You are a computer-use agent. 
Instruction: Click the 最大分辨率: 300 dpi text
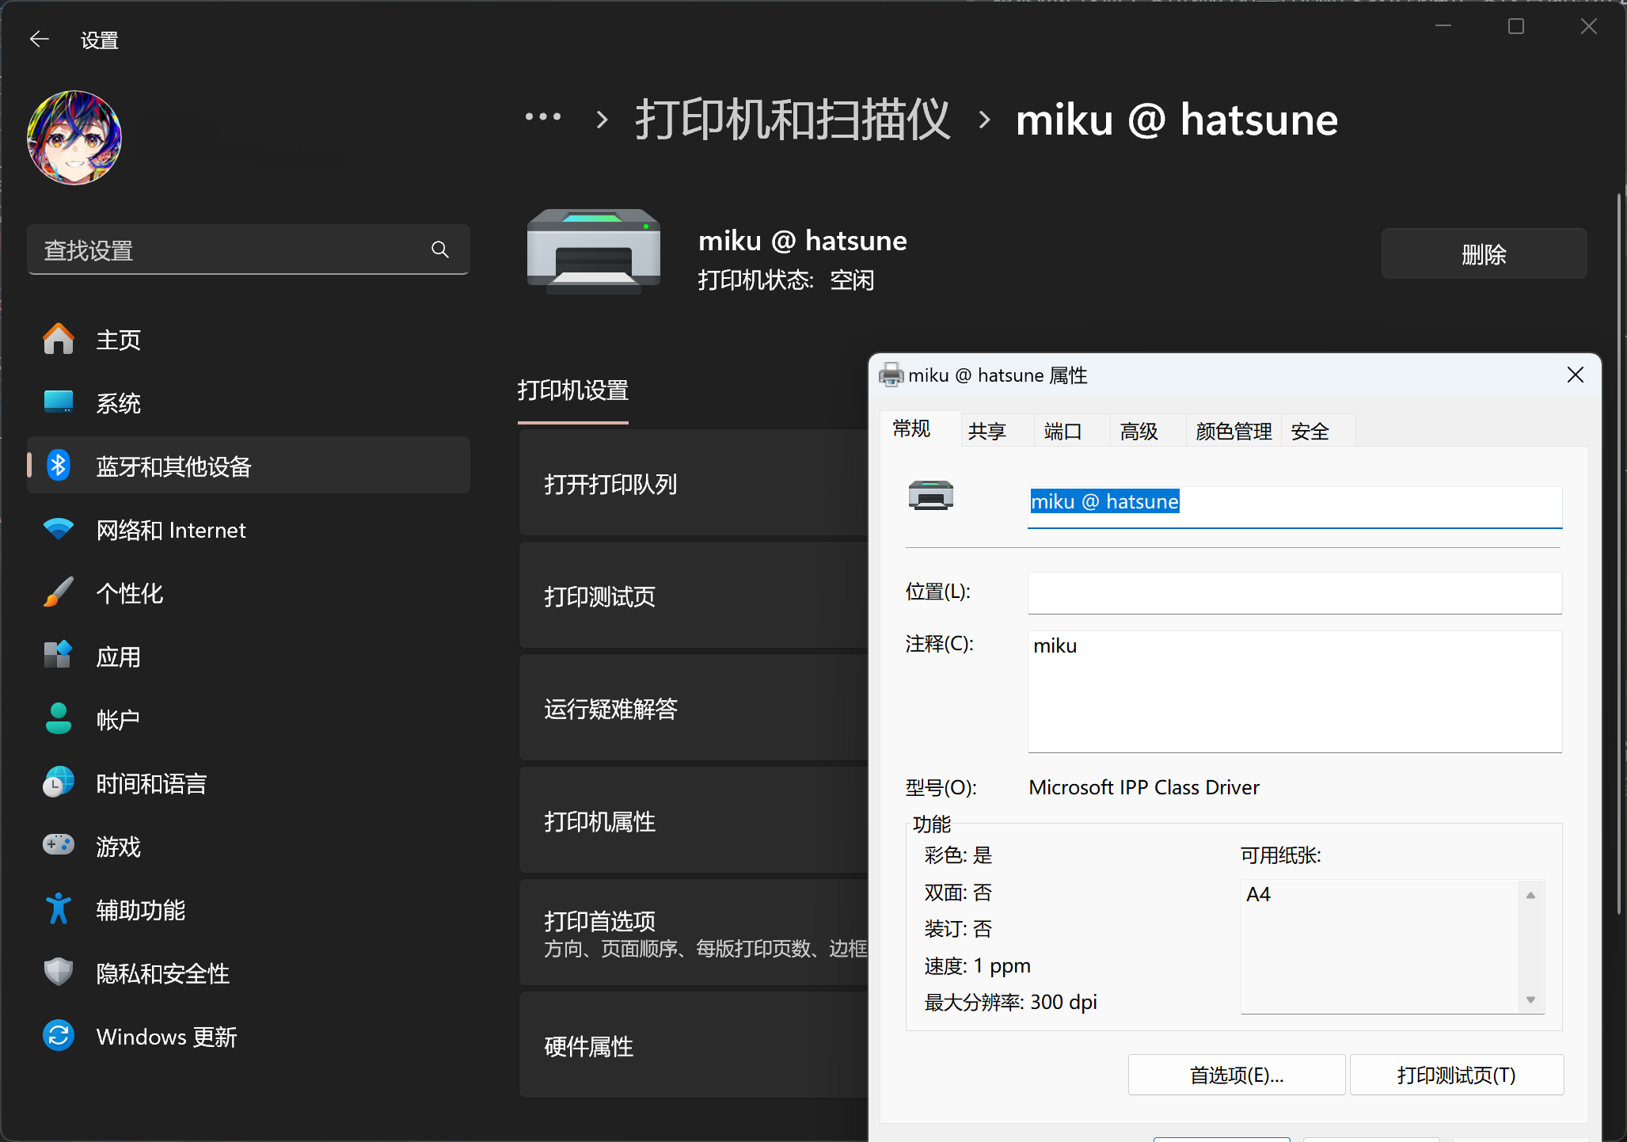click(1011, 1002)
